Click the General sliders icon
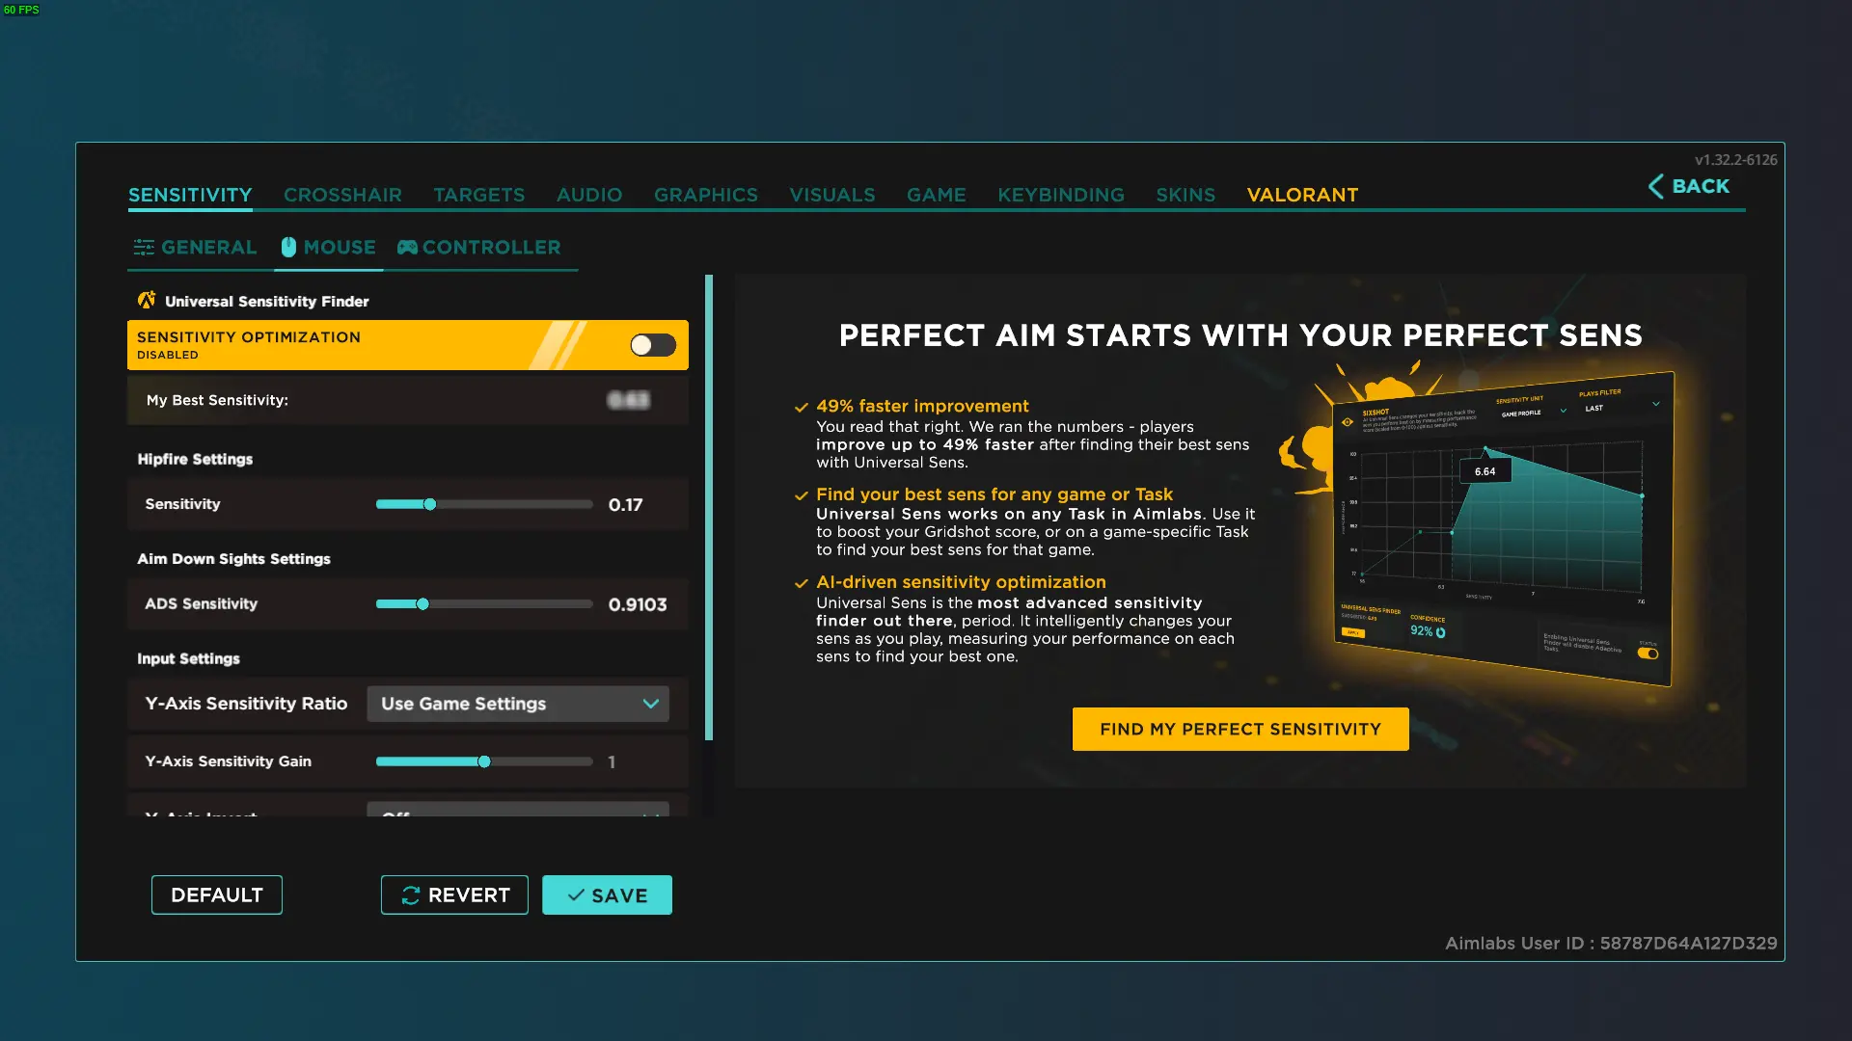This screenshot has width=1852, height=1041. point(144,248)
